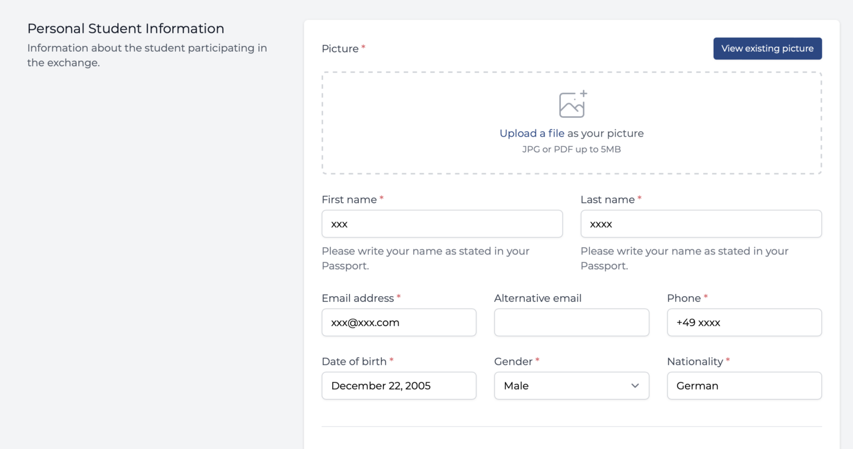The image size is (853, 449).
Task: Select the Email address field
Action: pyautogui.click(x=399, y=322)
